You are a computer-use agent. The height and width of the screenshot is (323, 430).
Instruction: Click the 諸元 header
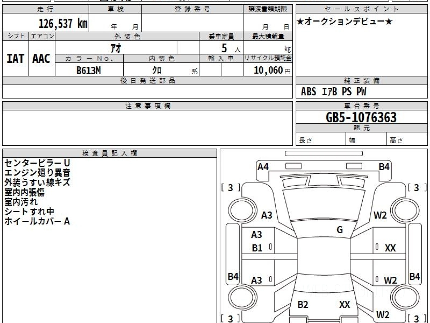(x=362, y=128)
